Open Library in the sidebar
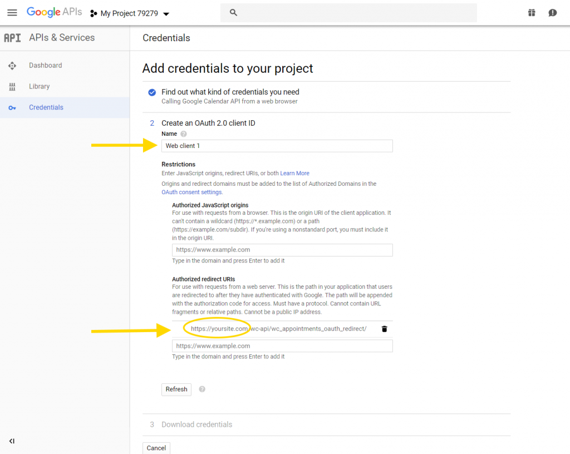The image size is (570, 454). 40,86
